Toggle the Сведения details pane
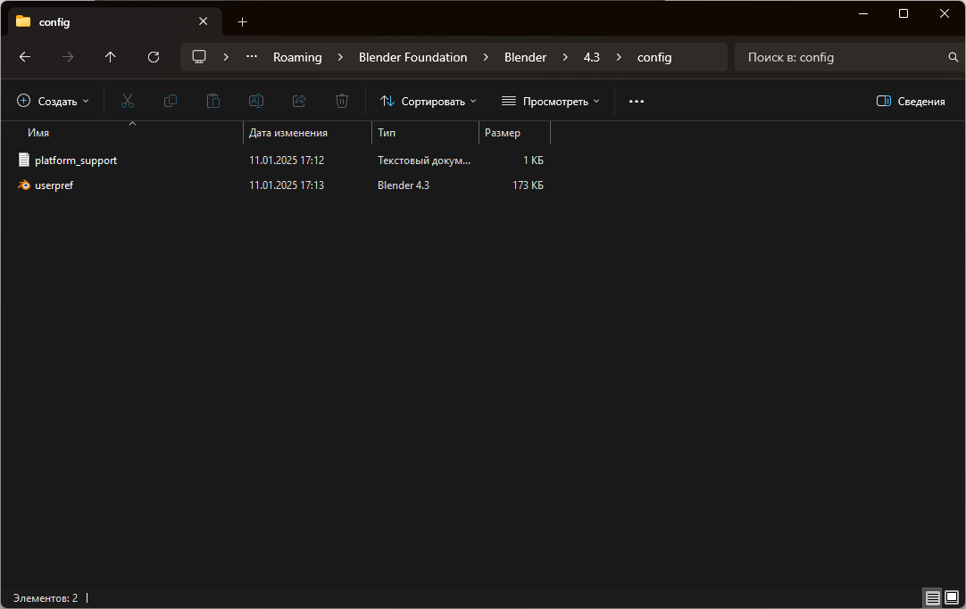Image resolution: width=966 pixels, height=609 pixels. (x=911, y=101)
